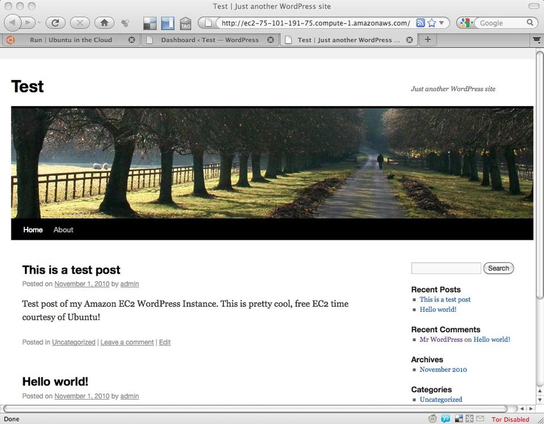Viewport: 544px width, 424px height.
Task: Open the "Leave a comment" link
Action: pyautogui.click(x=127, y=342)
